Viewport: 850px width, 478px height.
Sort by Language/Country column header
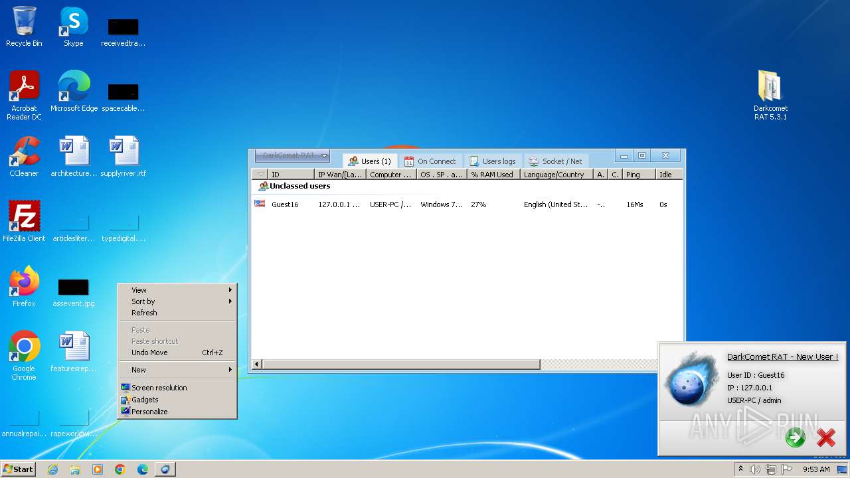click(556, 175)
